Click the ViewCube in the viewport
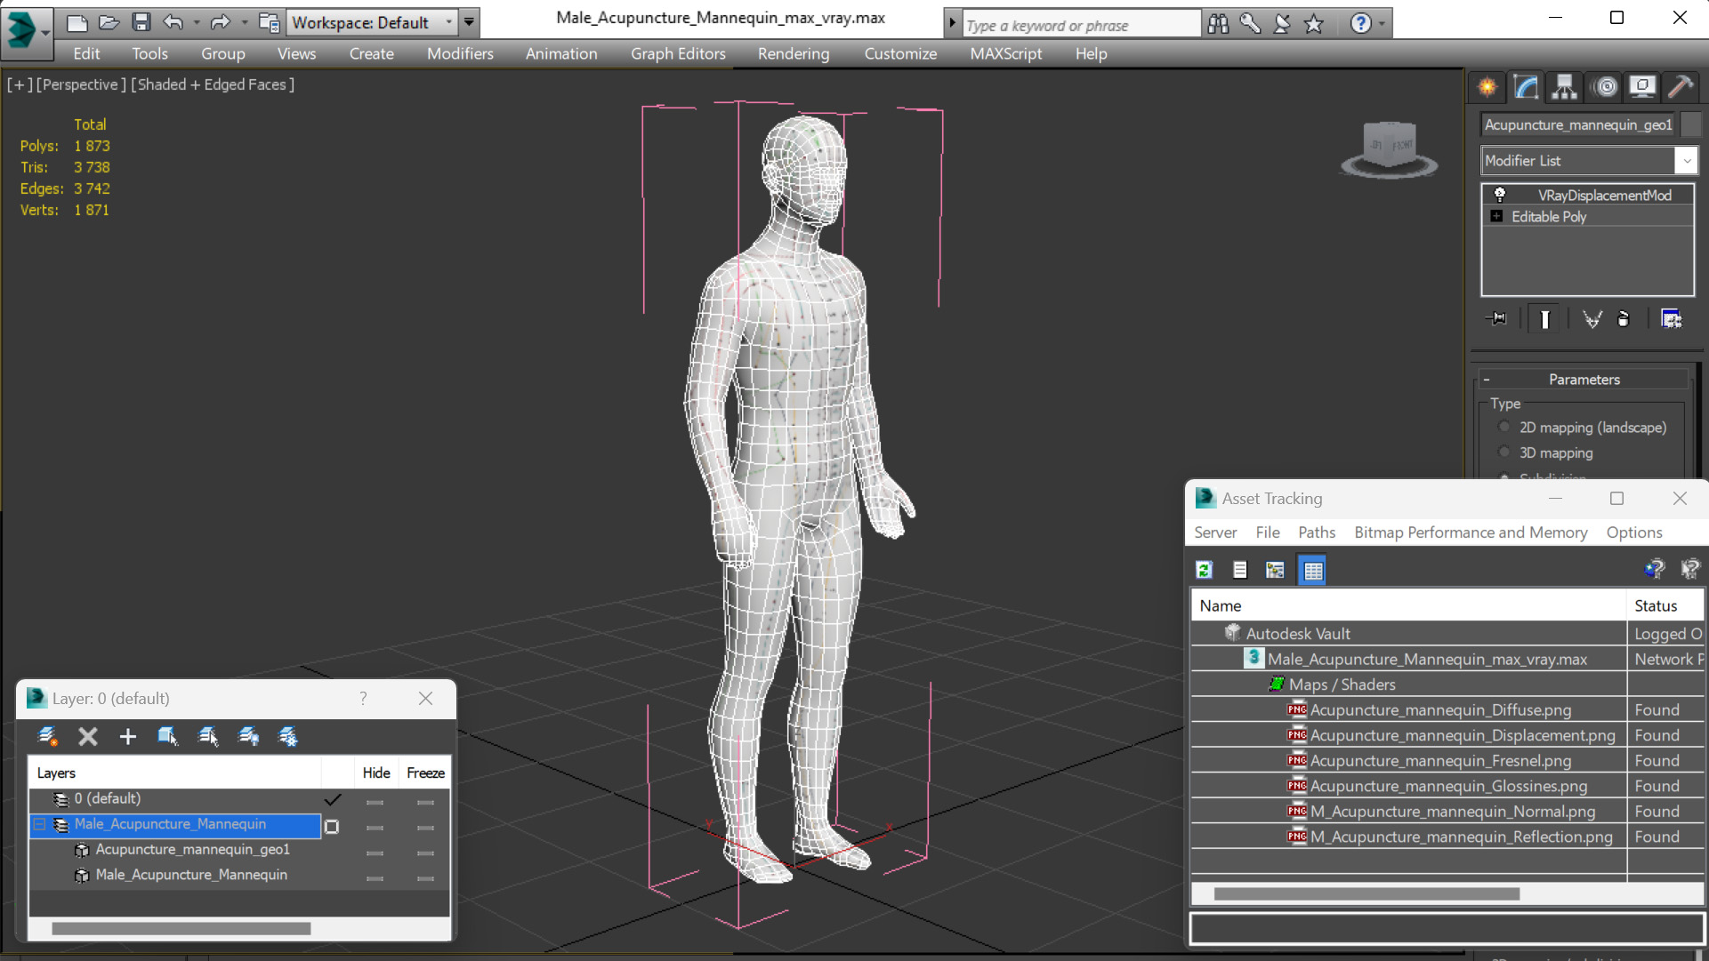The image size is (1709, 961). tap(1389, 148)
